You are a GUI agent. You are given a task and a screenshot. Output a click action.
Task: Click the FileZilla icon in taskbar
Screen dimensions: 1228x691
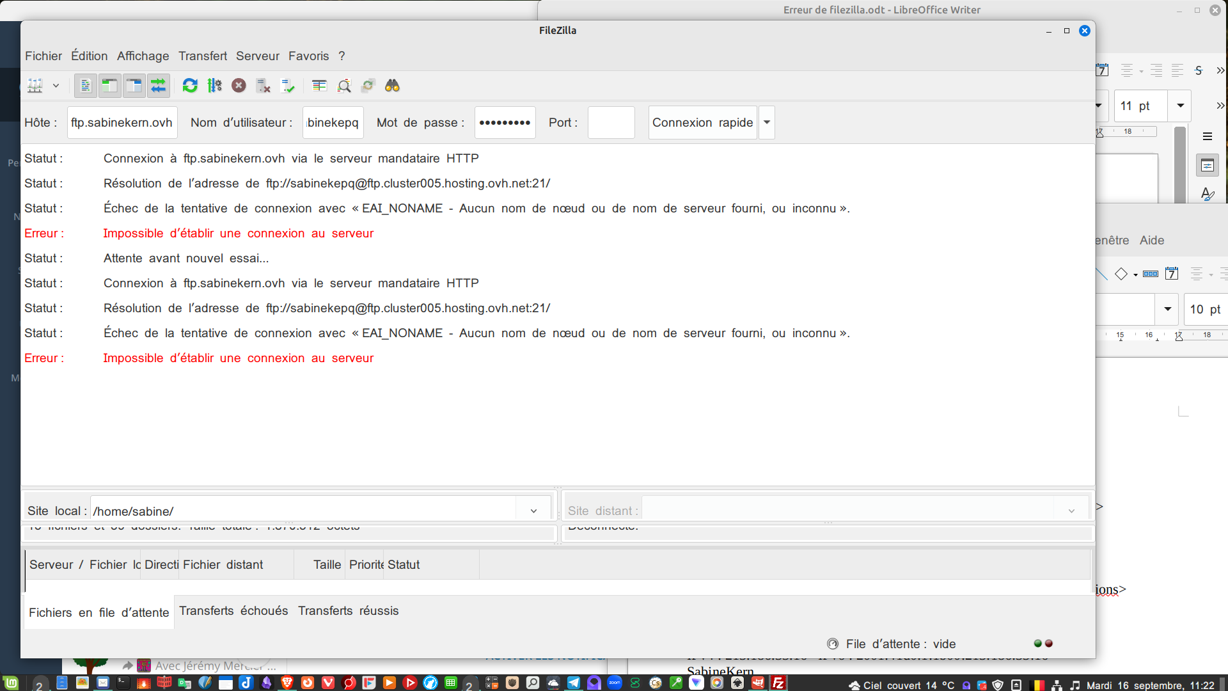click(x=778, y=683)
